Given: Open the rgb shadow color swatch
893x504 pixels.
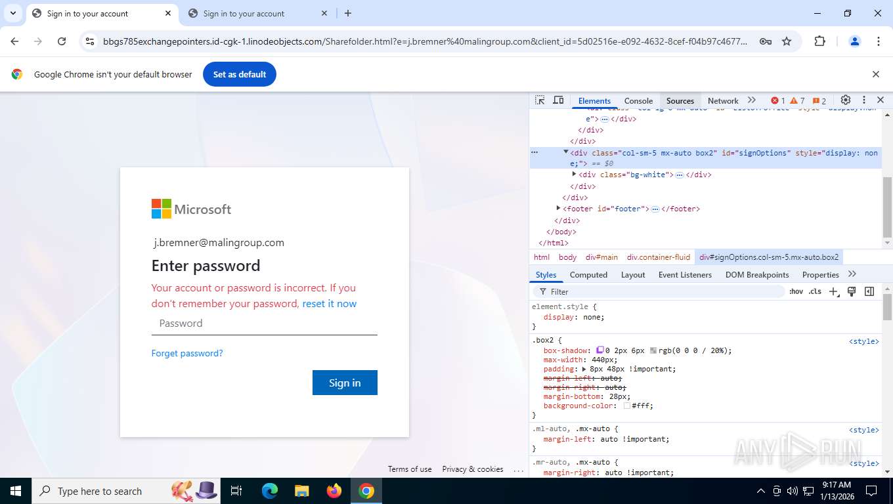Looking at the screenshot, I should (653, 350).
